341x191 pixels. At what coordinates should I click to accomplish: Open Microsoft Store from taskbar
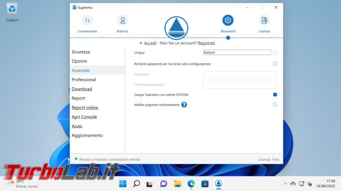coord(205,184)
